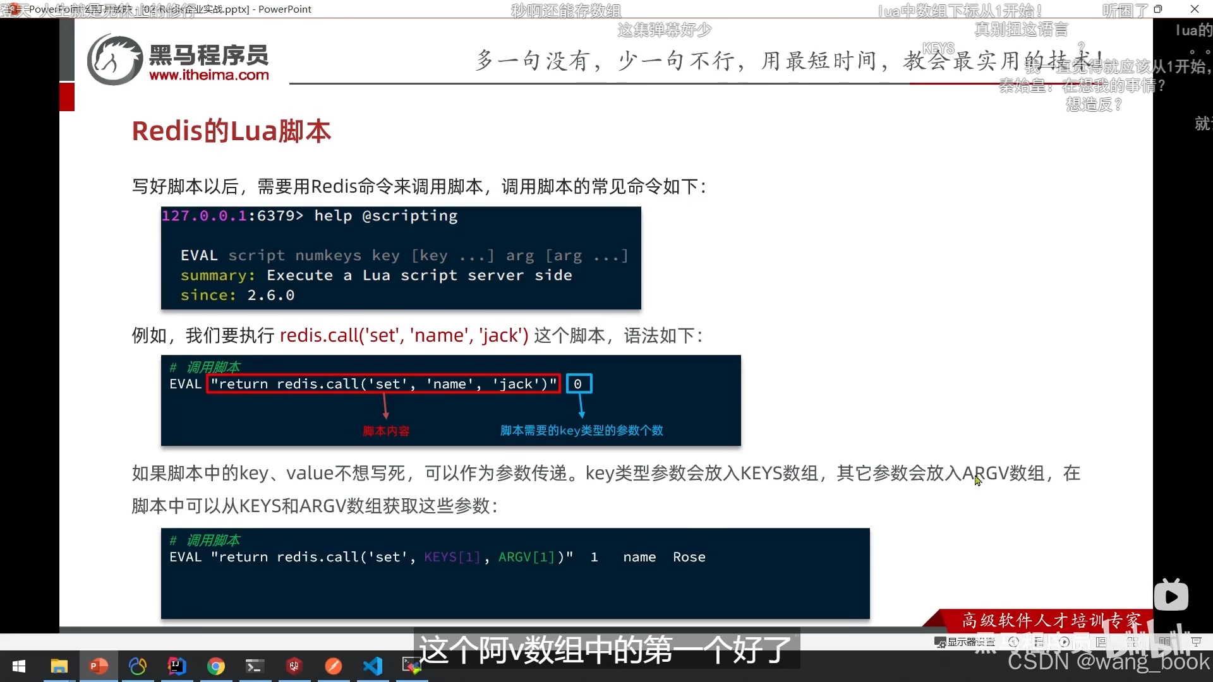Open Navicat from the taskbar
The width and height of the screenshot is (1213, 682).
coord(138,666)
